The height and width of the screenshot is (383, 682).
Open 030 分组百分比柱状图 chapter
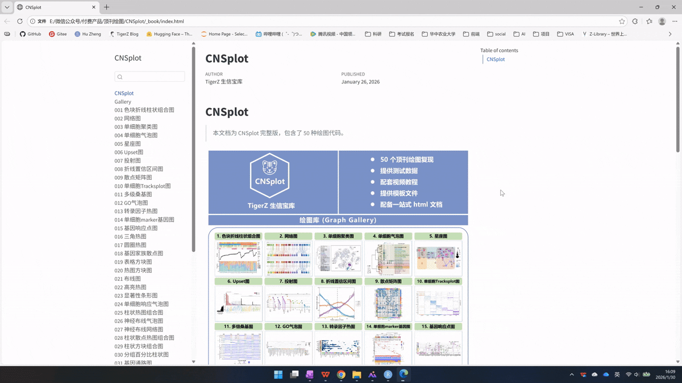[x=142, y=355]
